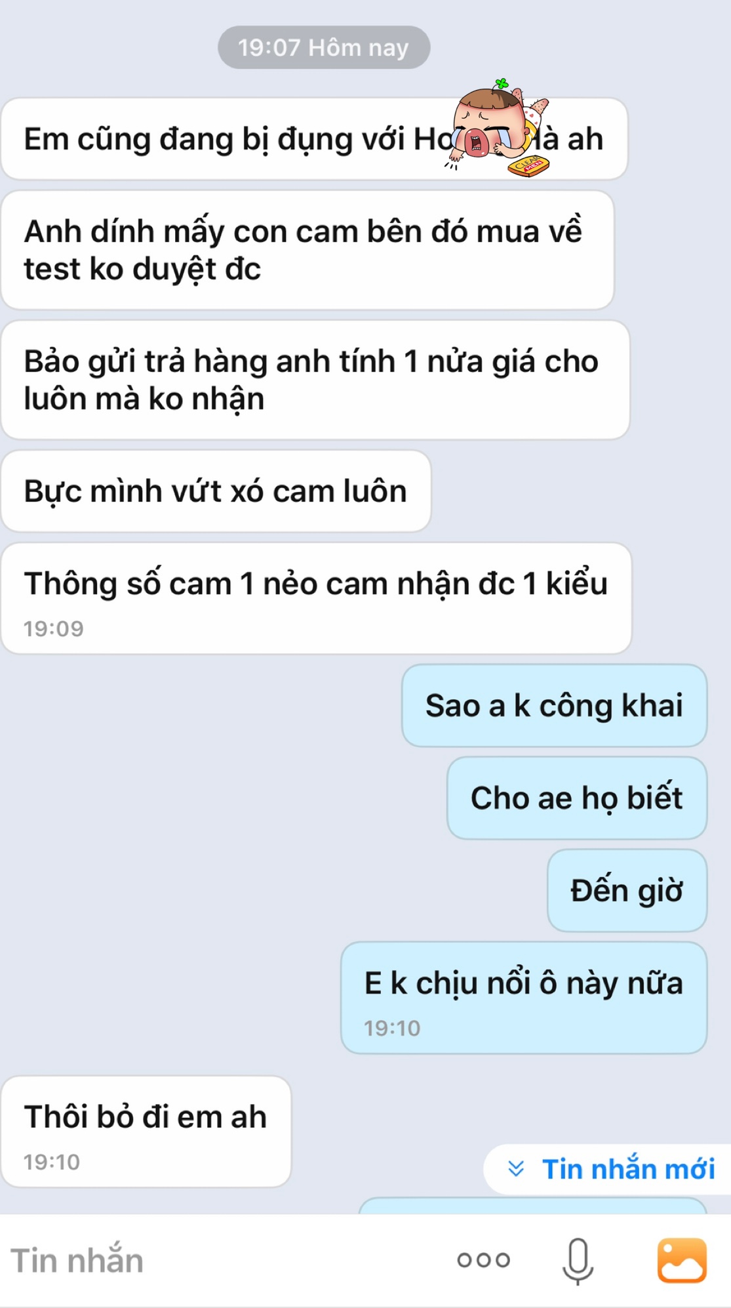Image resolution: width=731 pixels, height=1308 pixels.
Task: Tap the bubble 'Bực mình vứt xó cam luôn'
Action: click(x=216, y=491)
